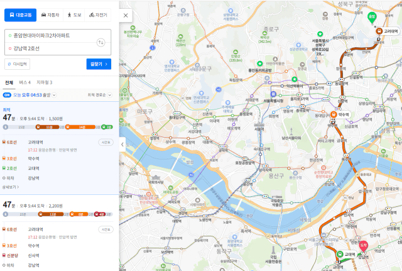Show the 지하철 3 routes tab
Screen dimensions: 402x271
coord(45,82)
